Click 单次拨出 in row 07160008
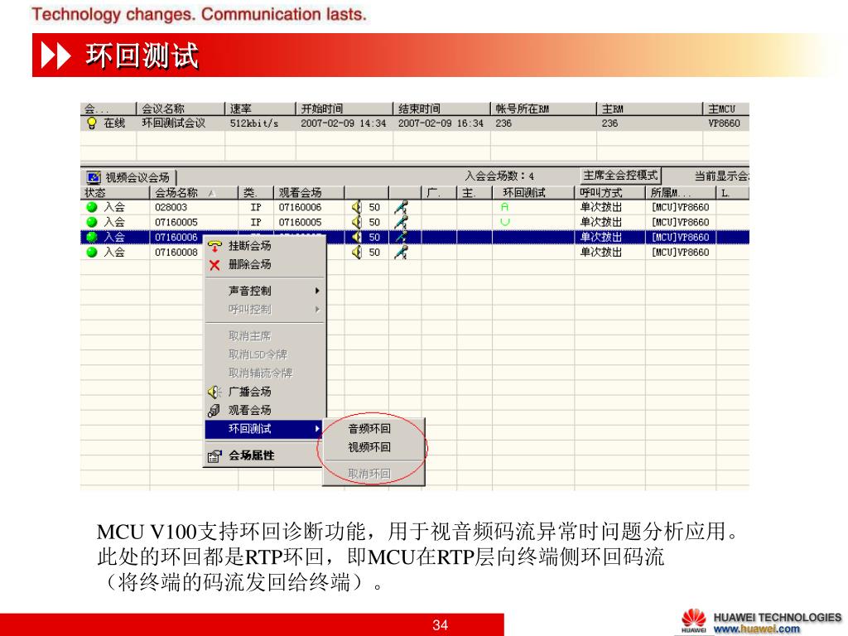 pos(601,252)
